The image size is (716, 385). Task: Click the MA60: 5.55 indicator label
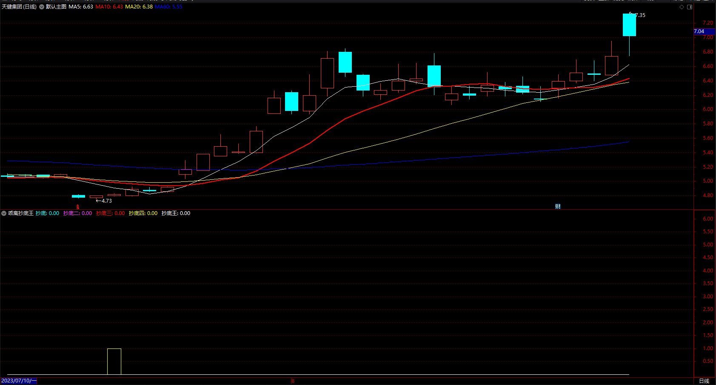[169, 7]
